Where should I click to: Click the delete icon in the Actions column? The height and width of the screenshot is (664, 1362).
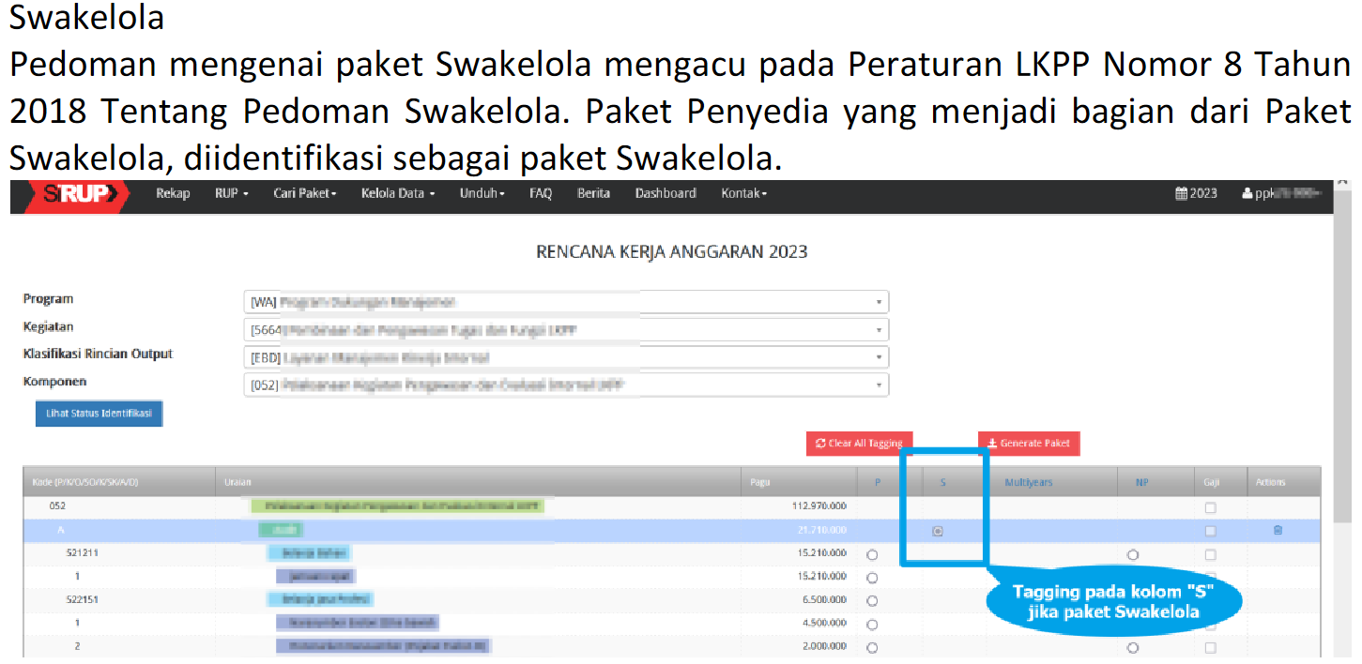(x=1278, y=531)
